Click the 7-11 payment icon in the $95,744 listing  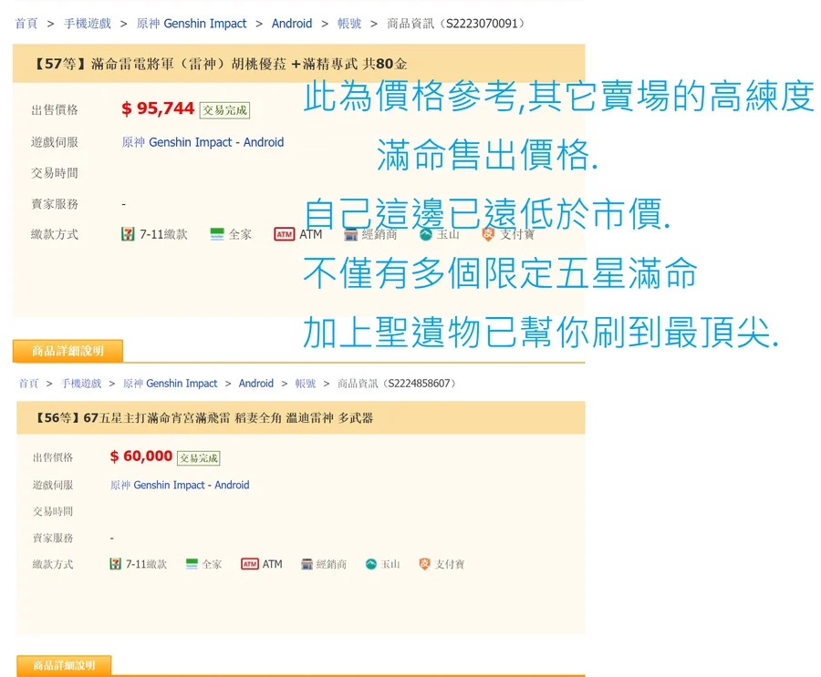[x=128, y=234]
